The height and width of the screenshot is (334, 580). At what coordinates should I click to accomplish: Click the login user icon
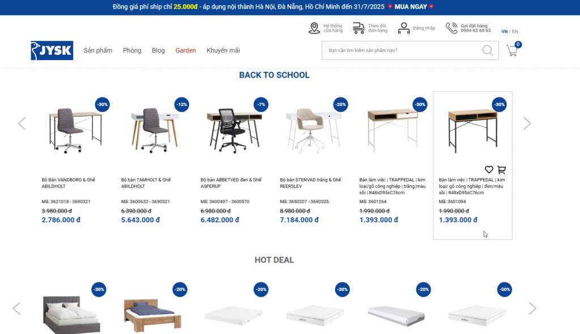click(403, 28)
